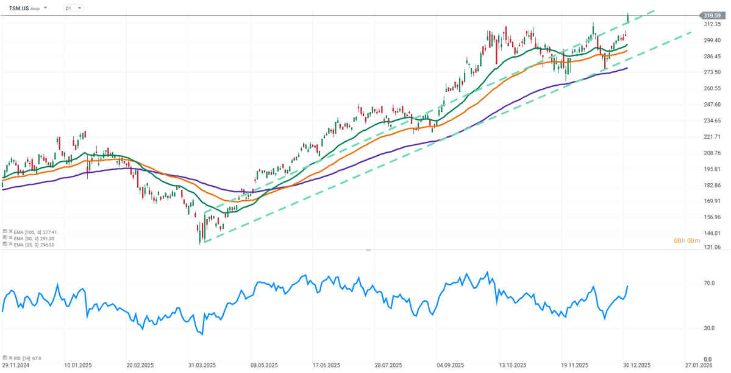Select the upper dashed green trendline
Viewport: 731px width, 373px height.
coord(640,16)
